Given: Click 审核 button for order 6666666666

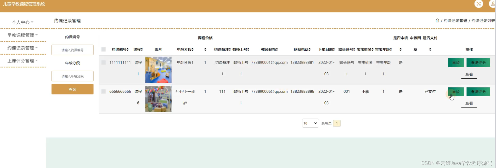Looking at the screenshot, I should point(456,92).
